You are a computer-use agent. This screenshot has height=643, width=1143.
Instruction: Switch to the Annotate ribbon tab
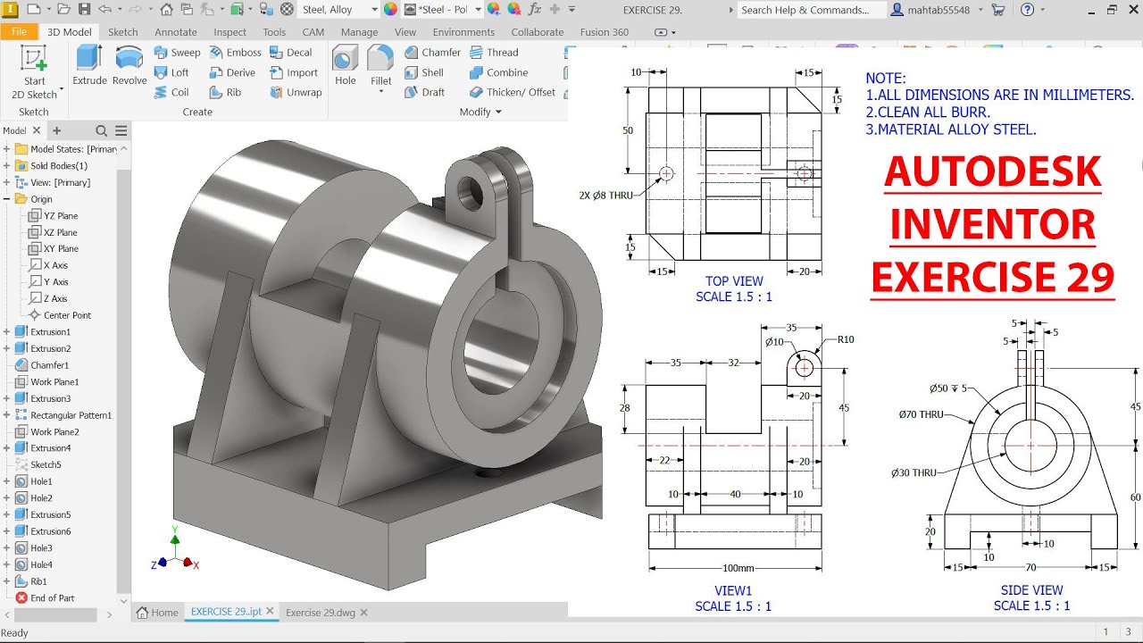click(176, 31)
